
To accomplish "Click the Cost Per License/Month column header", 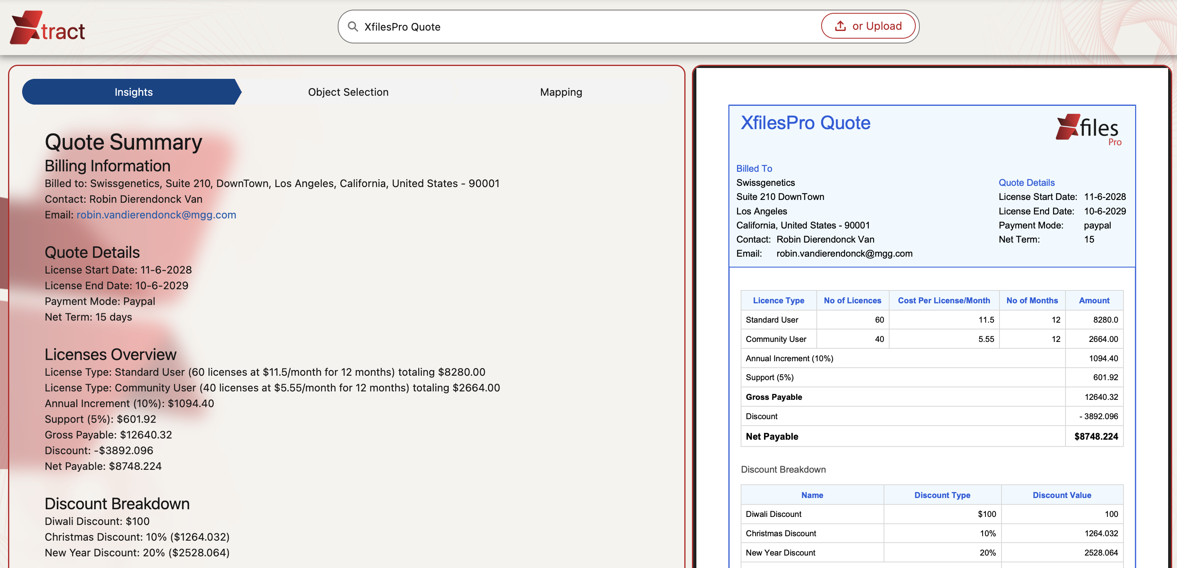I will pyautogui.click(x=944, y=300).
